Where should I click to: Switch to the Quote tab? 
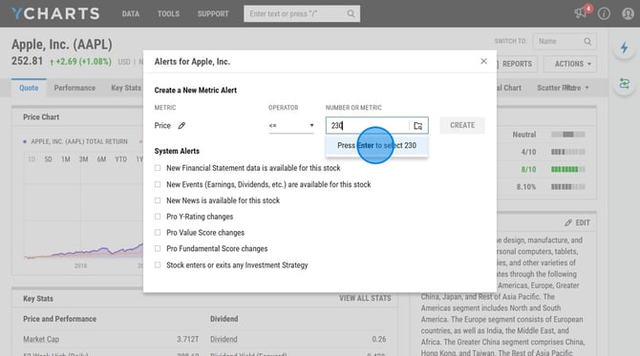tap(29, 88)
